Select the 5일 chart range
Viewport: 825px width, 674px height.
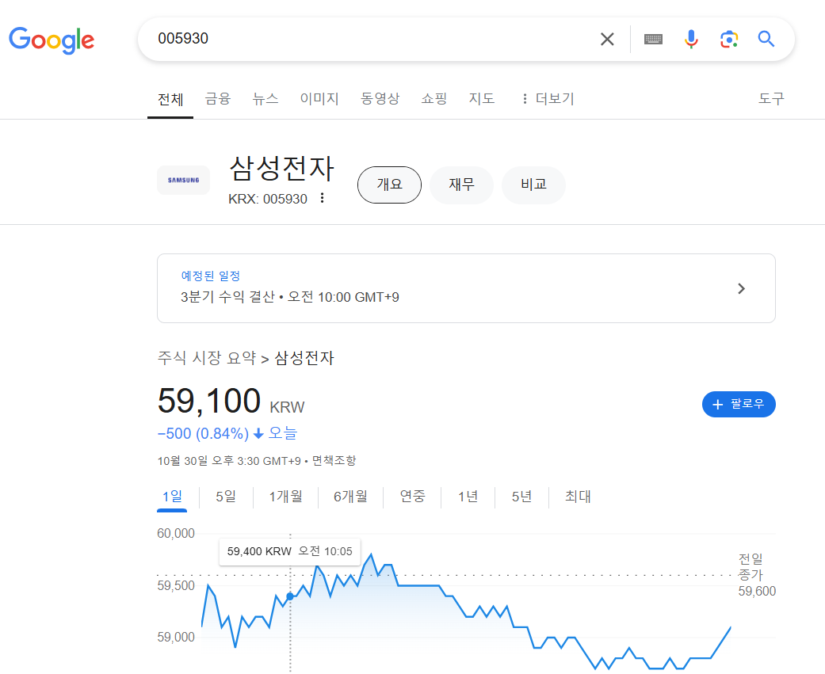pos(226,497)
